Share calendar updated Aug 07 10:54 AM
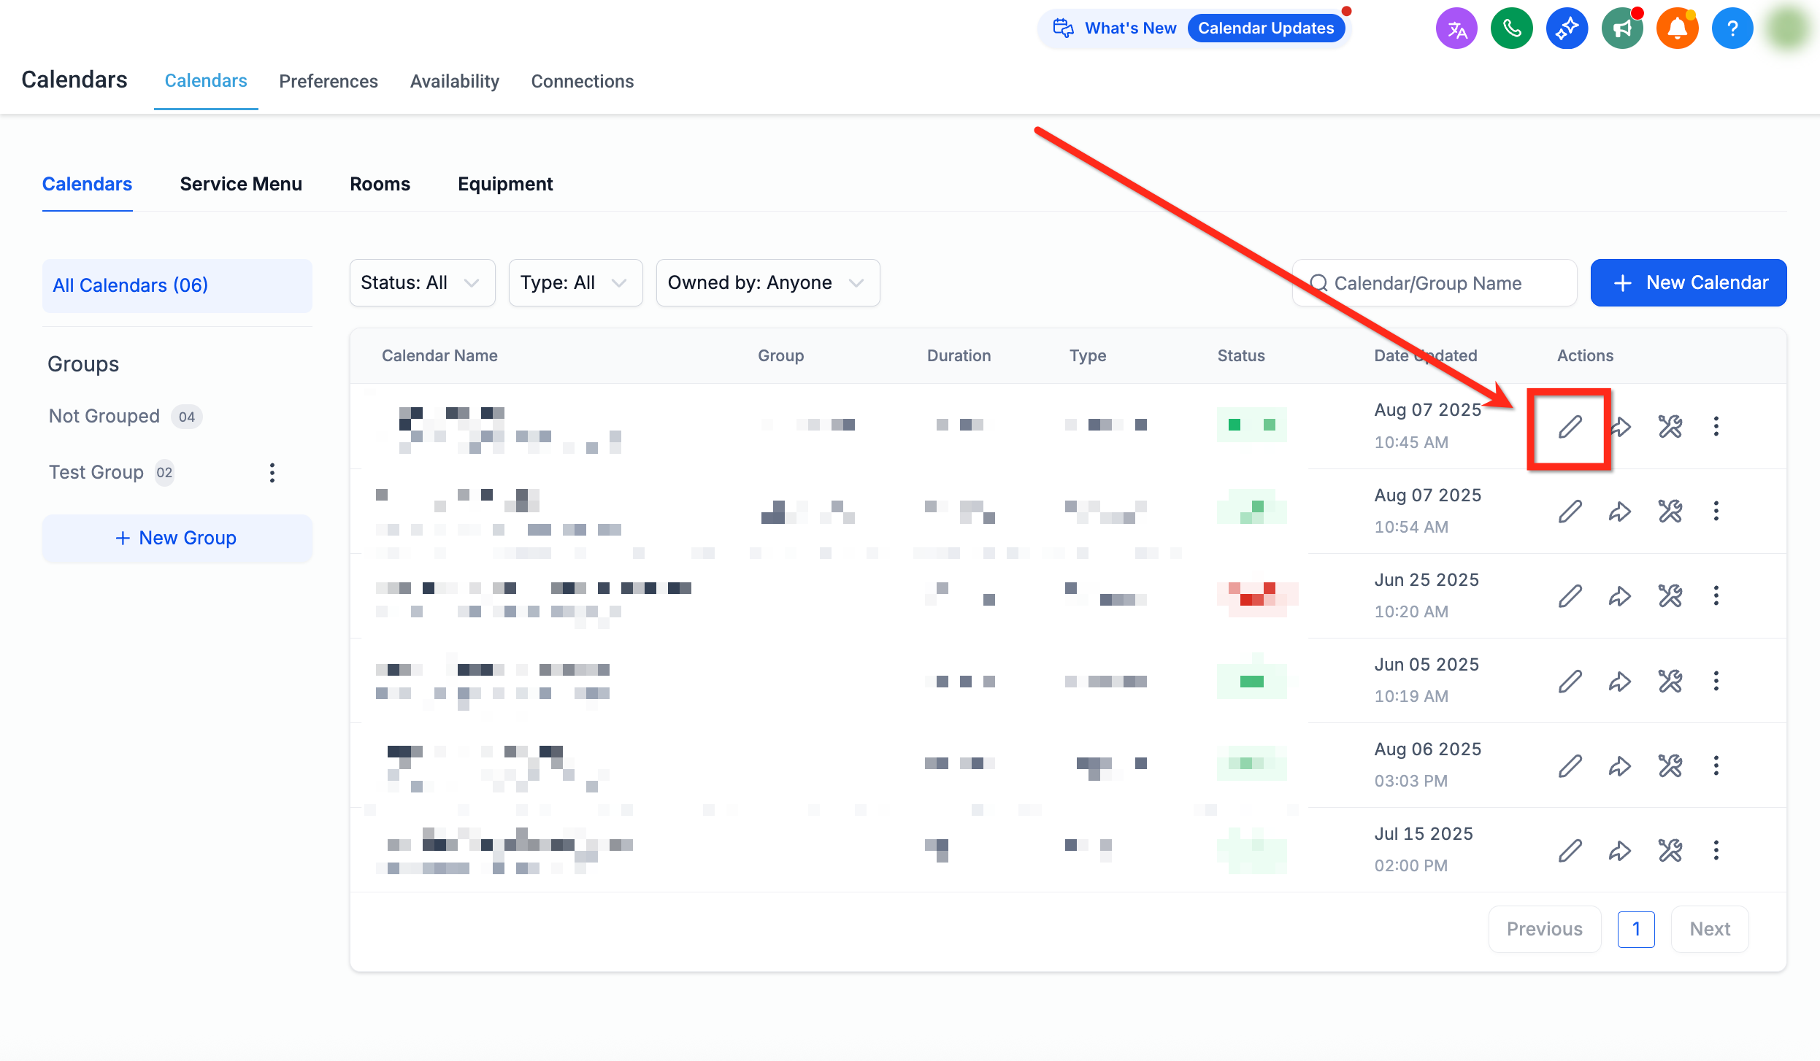 [x=1619, y=512]
